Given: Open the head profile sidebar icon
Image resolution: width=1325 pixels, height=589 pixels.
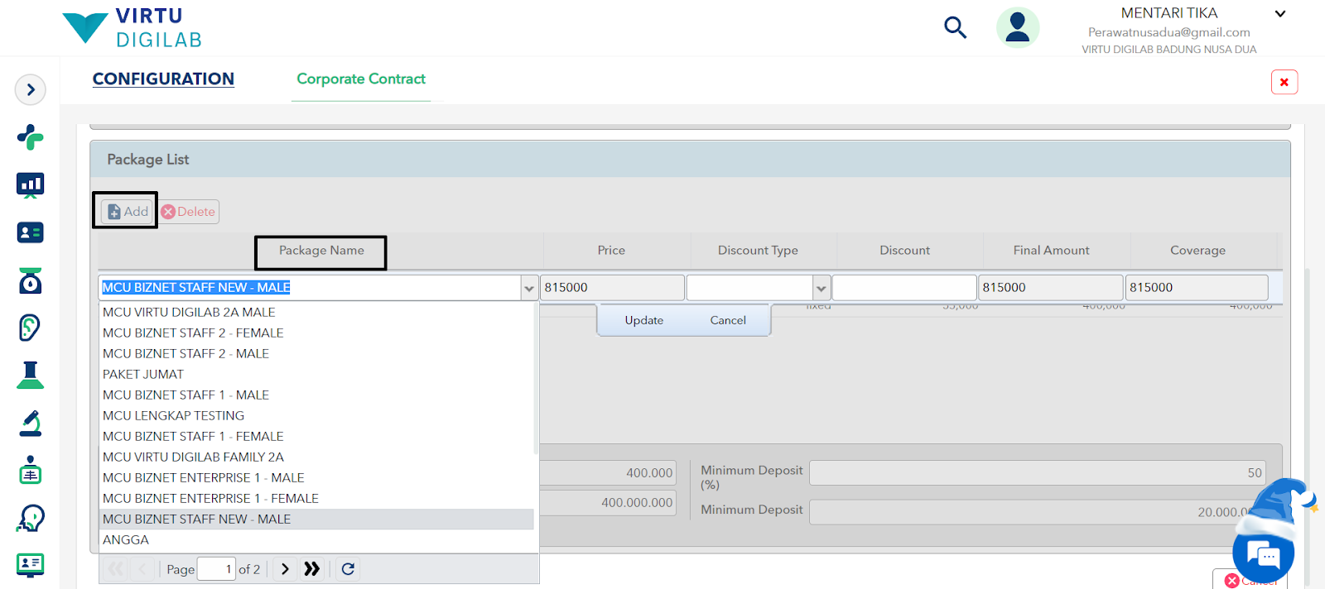Looking at the screenshot, I should 31,518.
